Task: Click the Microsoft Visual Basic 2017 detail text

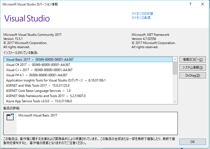Action: (x=38, y=115)
